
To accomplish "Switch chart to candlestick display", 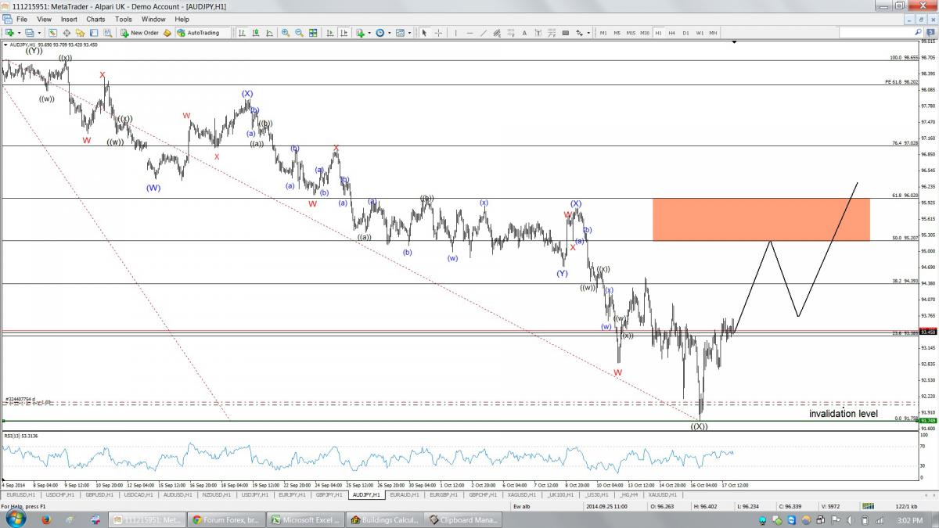I will [x=255, y=33].
